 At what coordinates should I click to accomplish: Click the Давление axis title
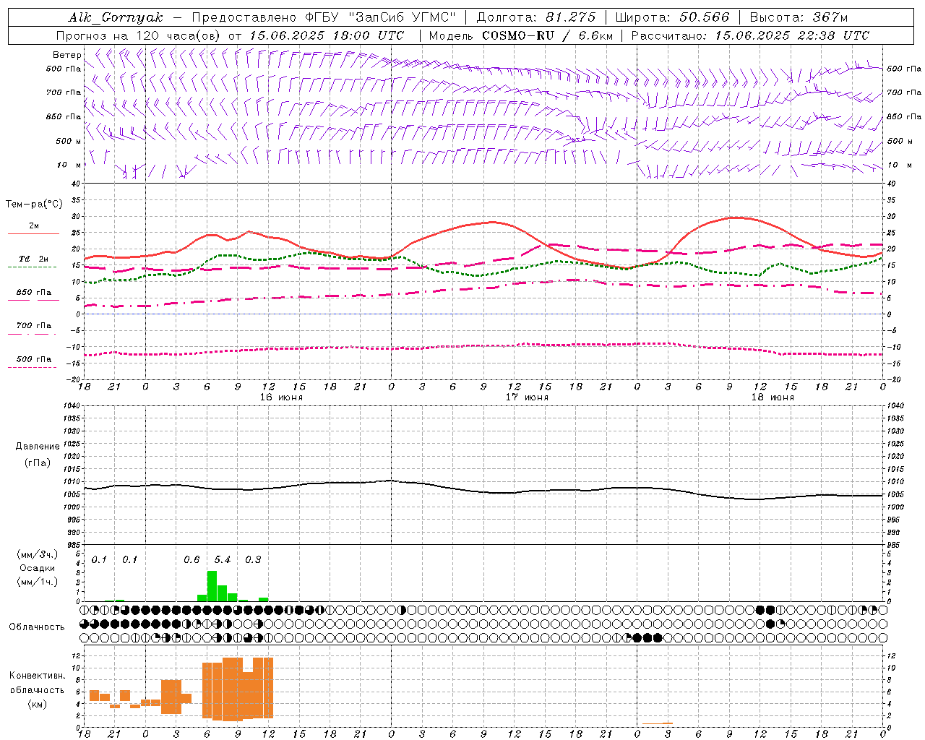coord(38,447)
